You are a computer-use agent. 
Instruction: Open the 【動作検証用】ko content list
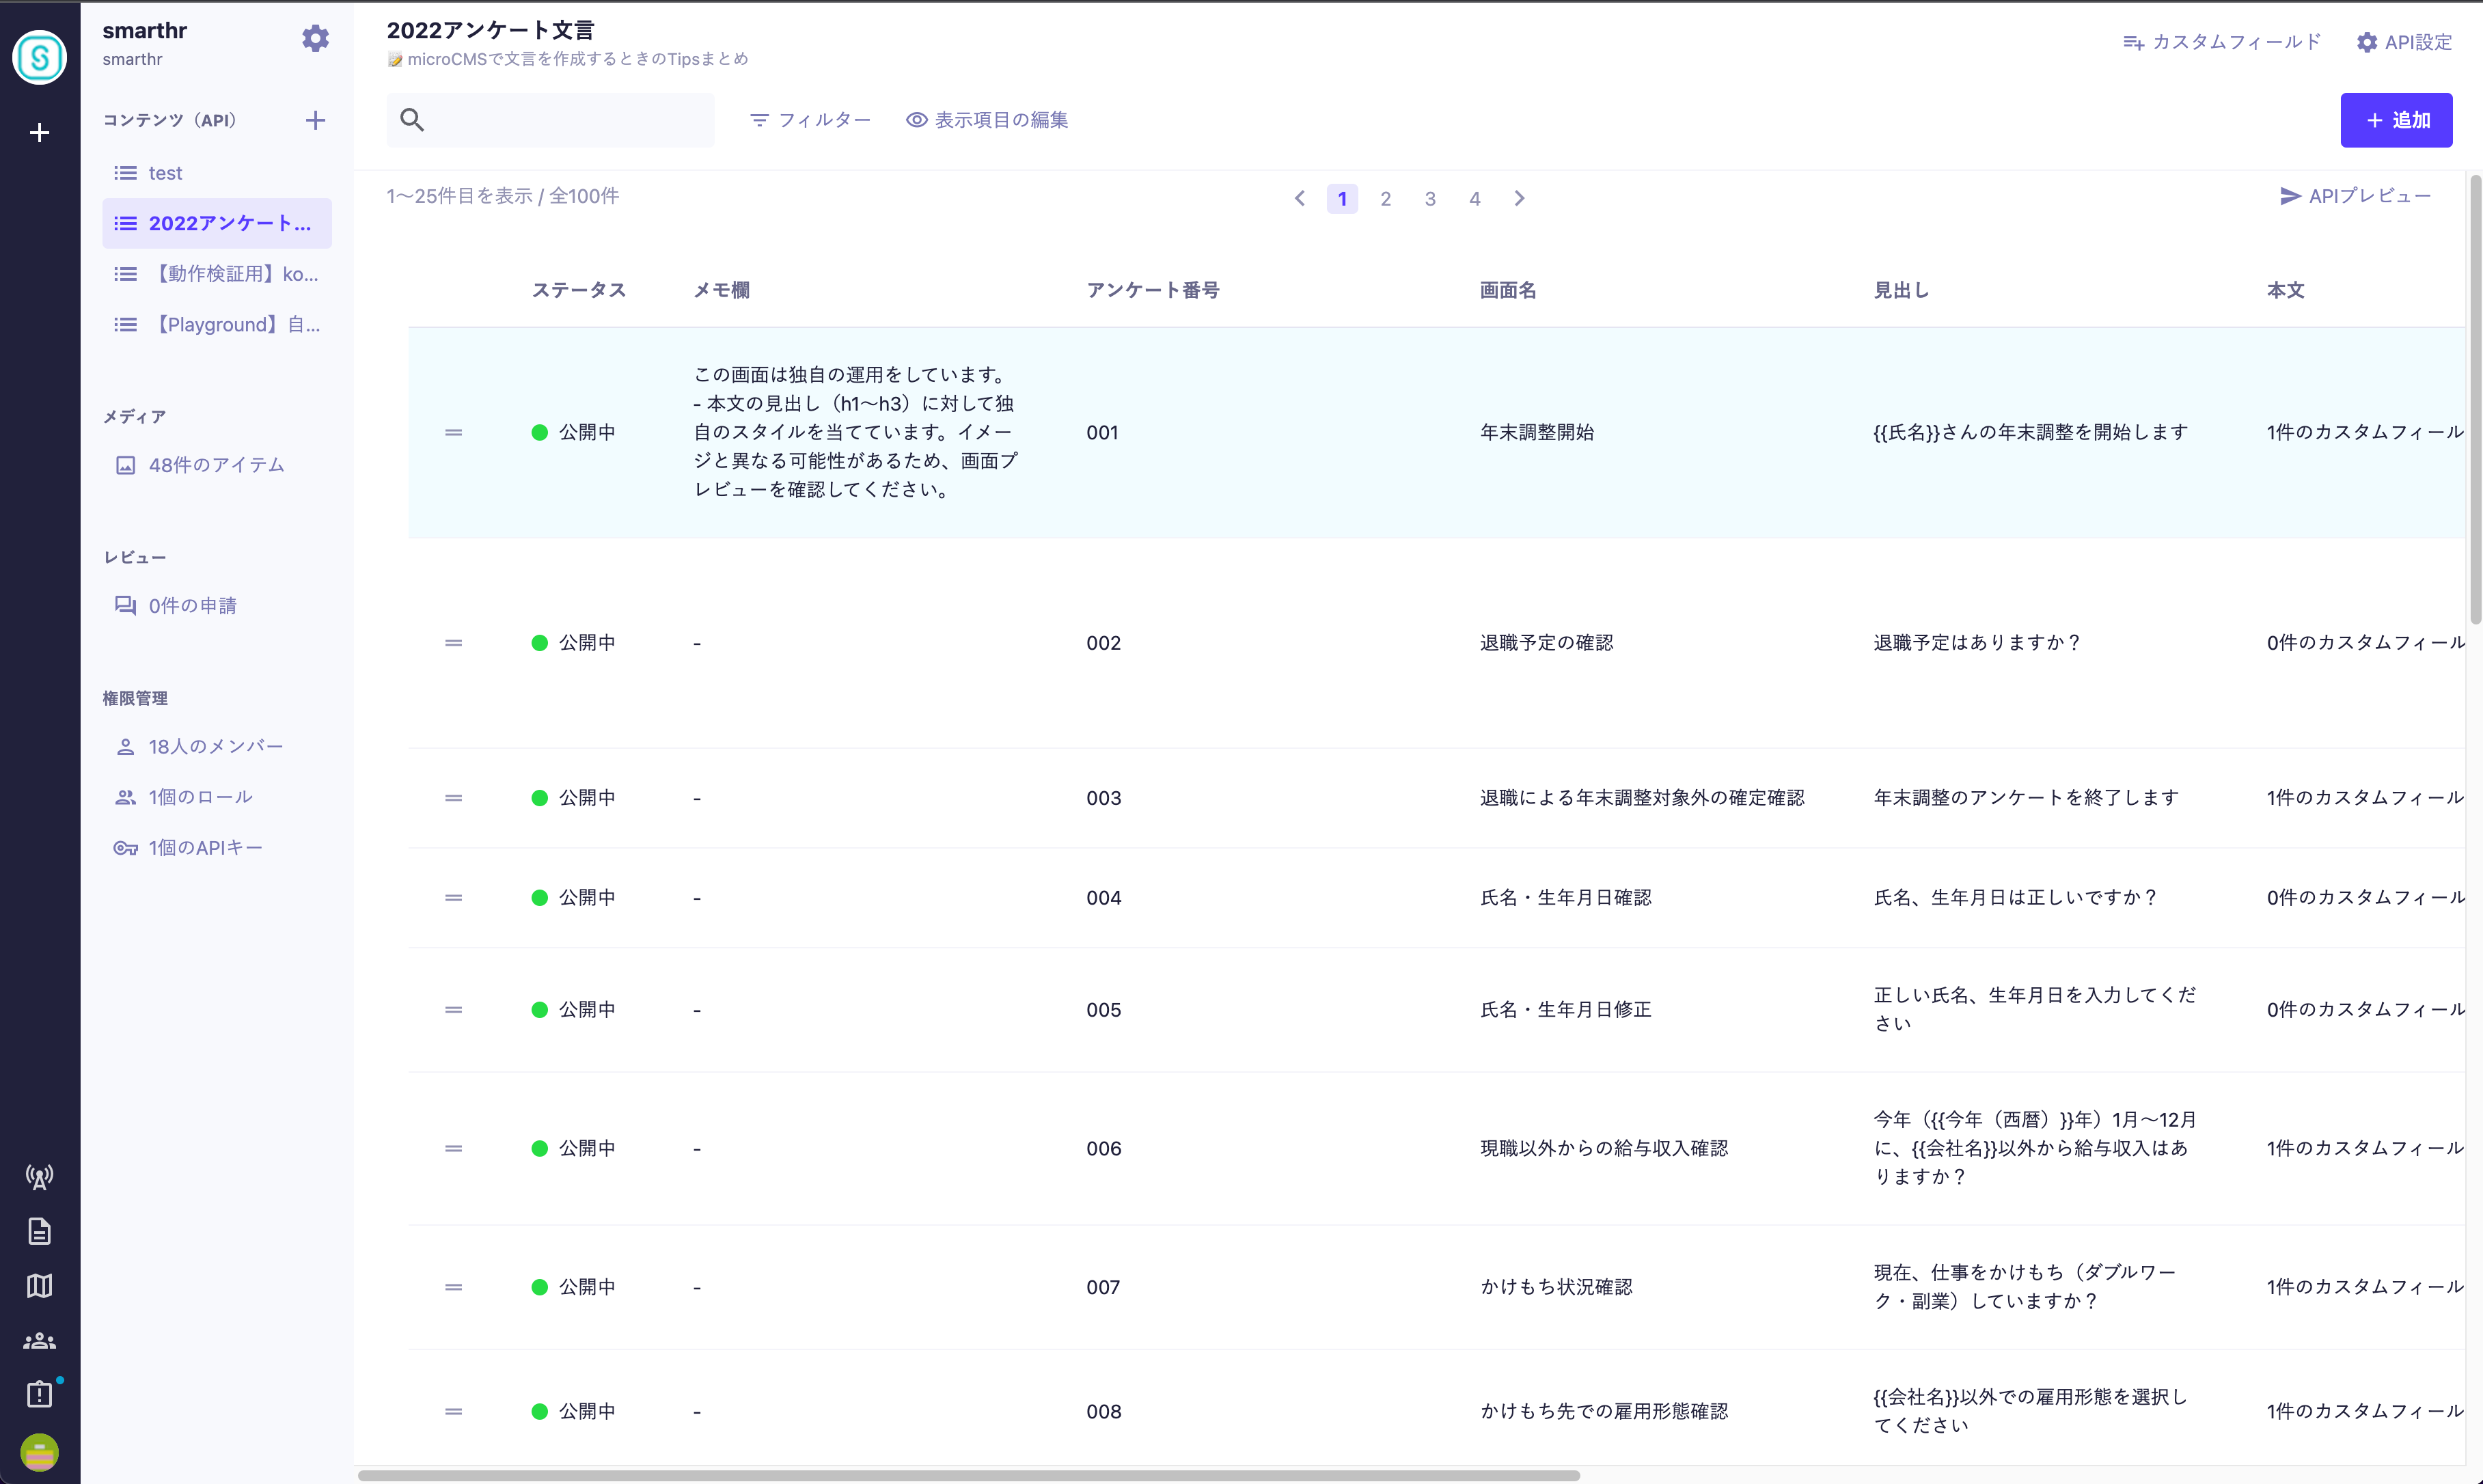(217, 273)
